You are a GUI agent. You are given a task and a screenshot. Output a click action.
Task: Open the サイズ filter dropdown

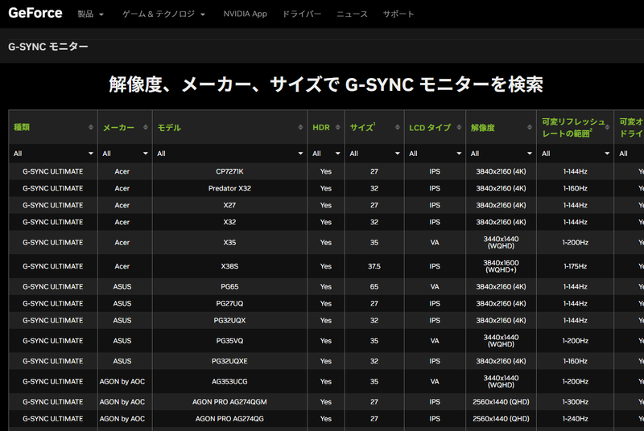click(374, 154)
